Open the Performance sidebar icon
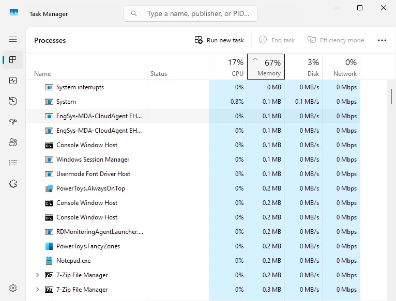This screenshot has width=396, height=301. pyautogui.click(x=13, y=81)
